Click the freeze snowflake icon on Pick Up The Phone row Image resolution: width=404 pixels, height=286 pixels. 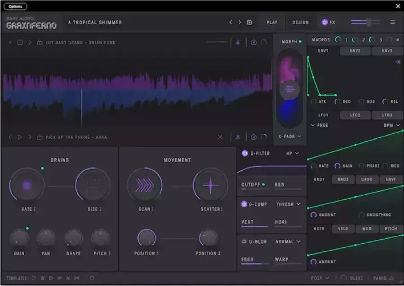tap(238, 137)
